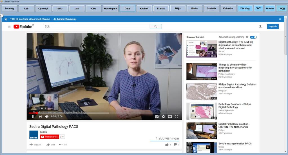Viewport: 288px width, 155px height.
Task: Like the video with thumbs up
Action: 167,145
